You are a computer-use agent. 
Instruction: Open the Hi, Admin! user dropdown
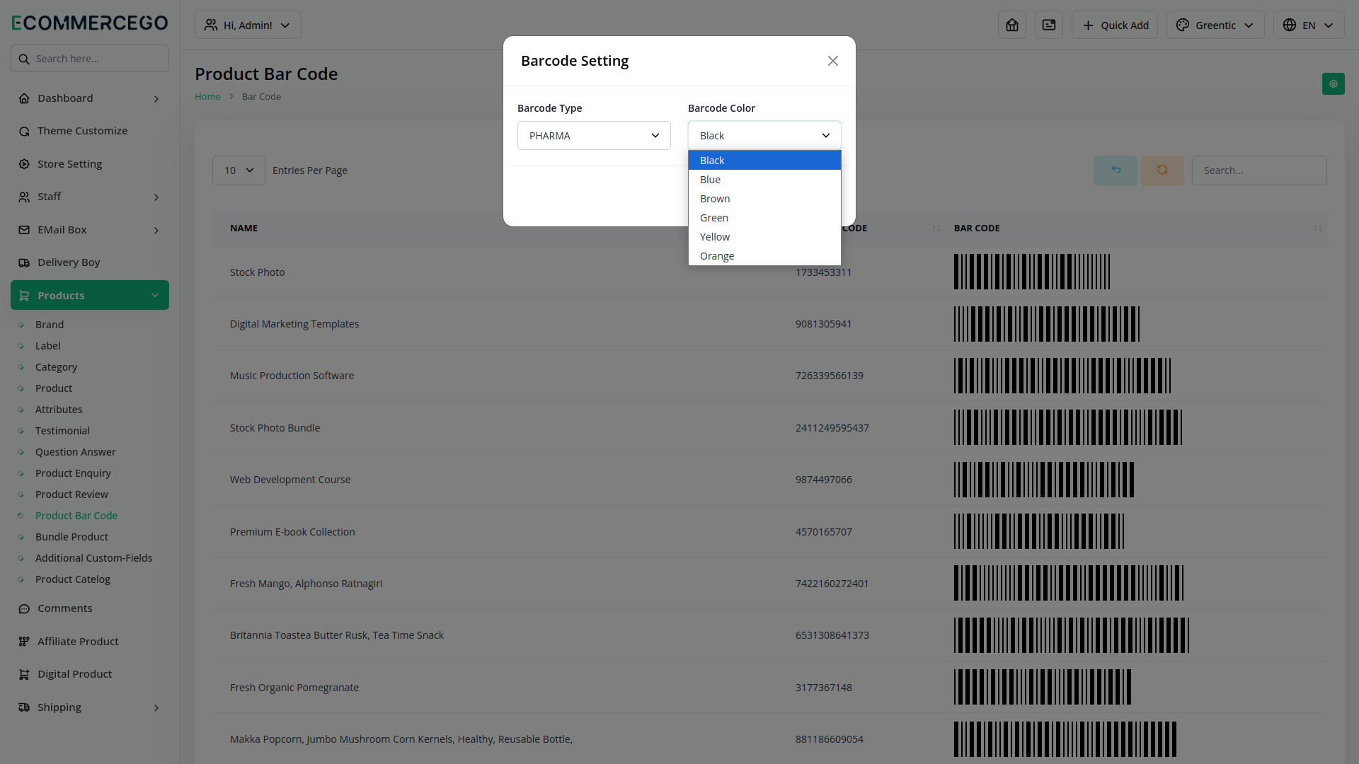(x=248, y=25)
